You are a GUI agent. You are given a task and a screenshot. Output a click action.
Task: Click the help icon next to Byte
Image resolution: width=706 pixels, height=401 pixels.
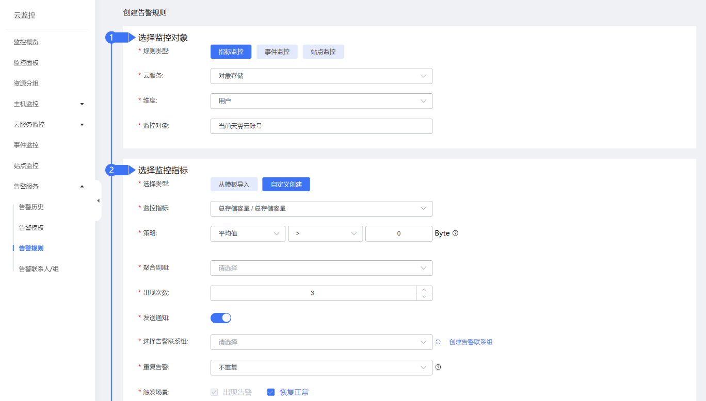(x=455, y=233)
